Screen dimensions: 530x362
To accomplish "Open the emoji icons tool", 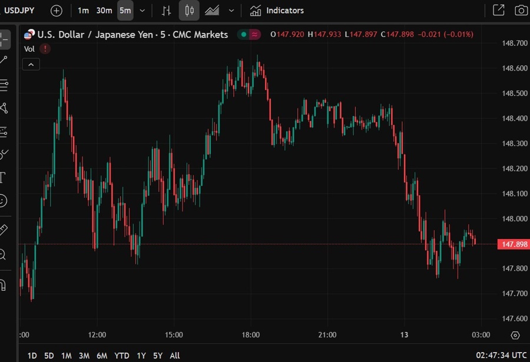I will tap(3, 201).
